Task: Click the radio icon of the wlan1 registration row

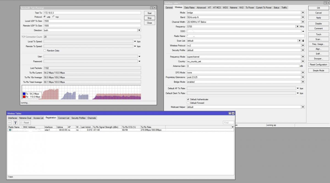Action: pyautogui.click(x=10, y=130)
